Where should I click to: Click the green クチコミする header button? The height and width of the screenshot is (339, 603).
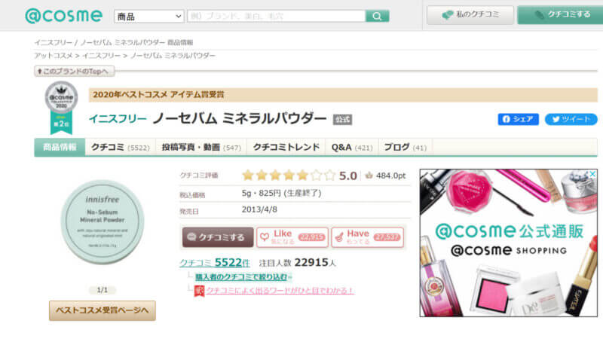tap(562, 15)
